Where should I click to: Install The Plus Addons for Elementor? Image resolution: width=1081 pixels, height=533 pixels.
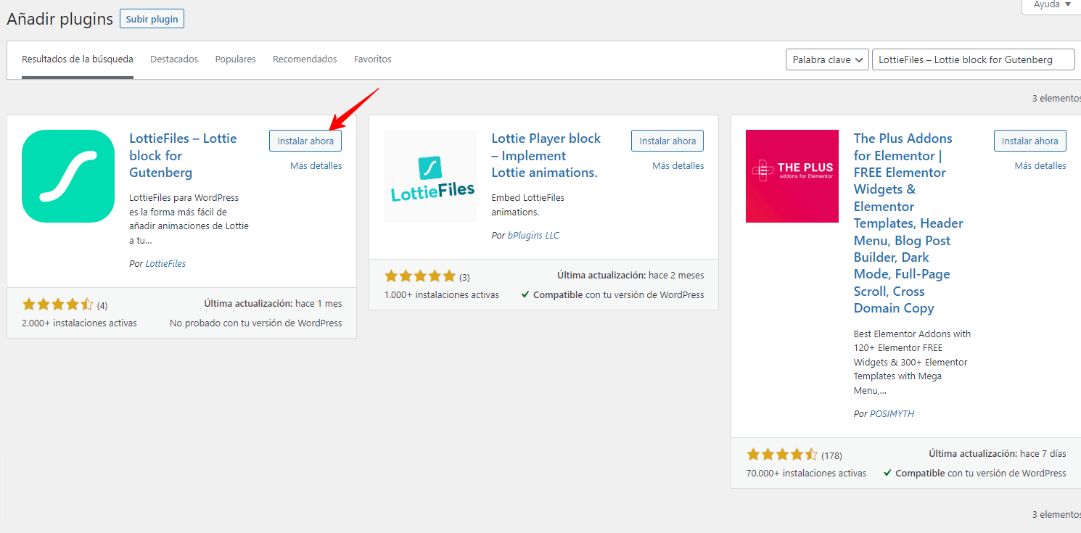1030,141
